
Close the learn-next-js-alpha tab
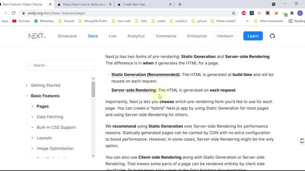click(x=110, y=4)
